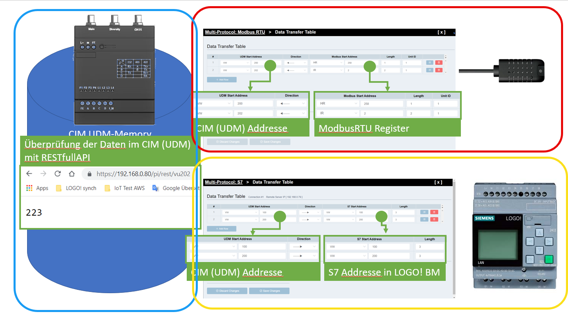The width and height of the screenshot is (568, 319).
Task: Edit row 2 of the Modbus RTU table
Action: tap(429, 70)
